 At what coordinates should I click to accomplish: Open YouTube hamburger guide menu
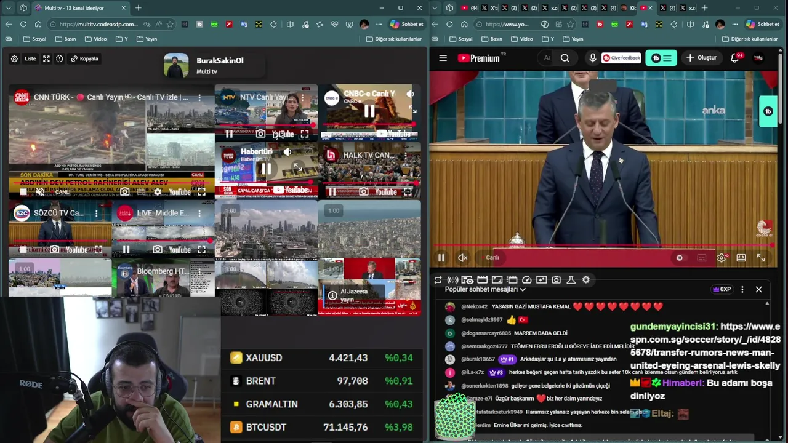point(443,58)
